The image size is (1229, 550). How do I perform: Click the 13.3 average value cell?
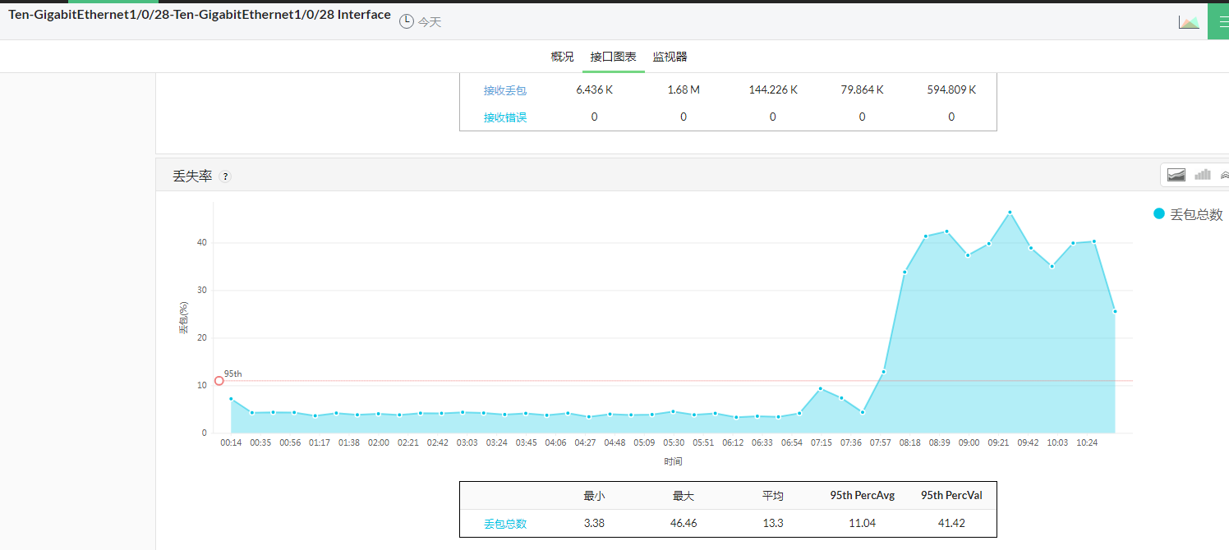[x=772, y=523]
